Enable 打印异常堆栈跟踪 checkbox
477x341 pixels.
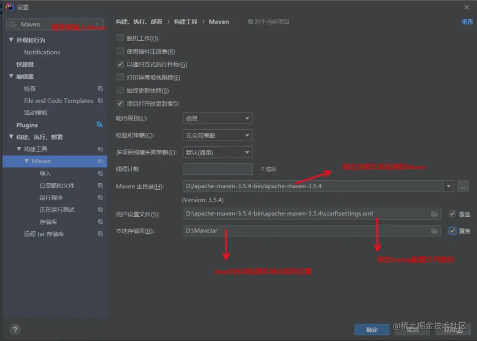coord(120,77)
